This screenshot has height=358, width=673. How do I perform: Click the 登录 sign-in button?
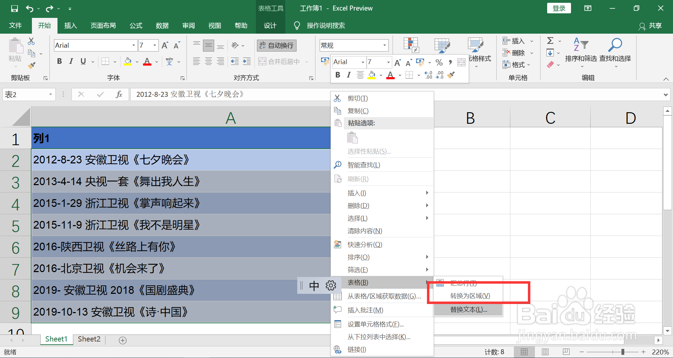[x=559, y=8]
